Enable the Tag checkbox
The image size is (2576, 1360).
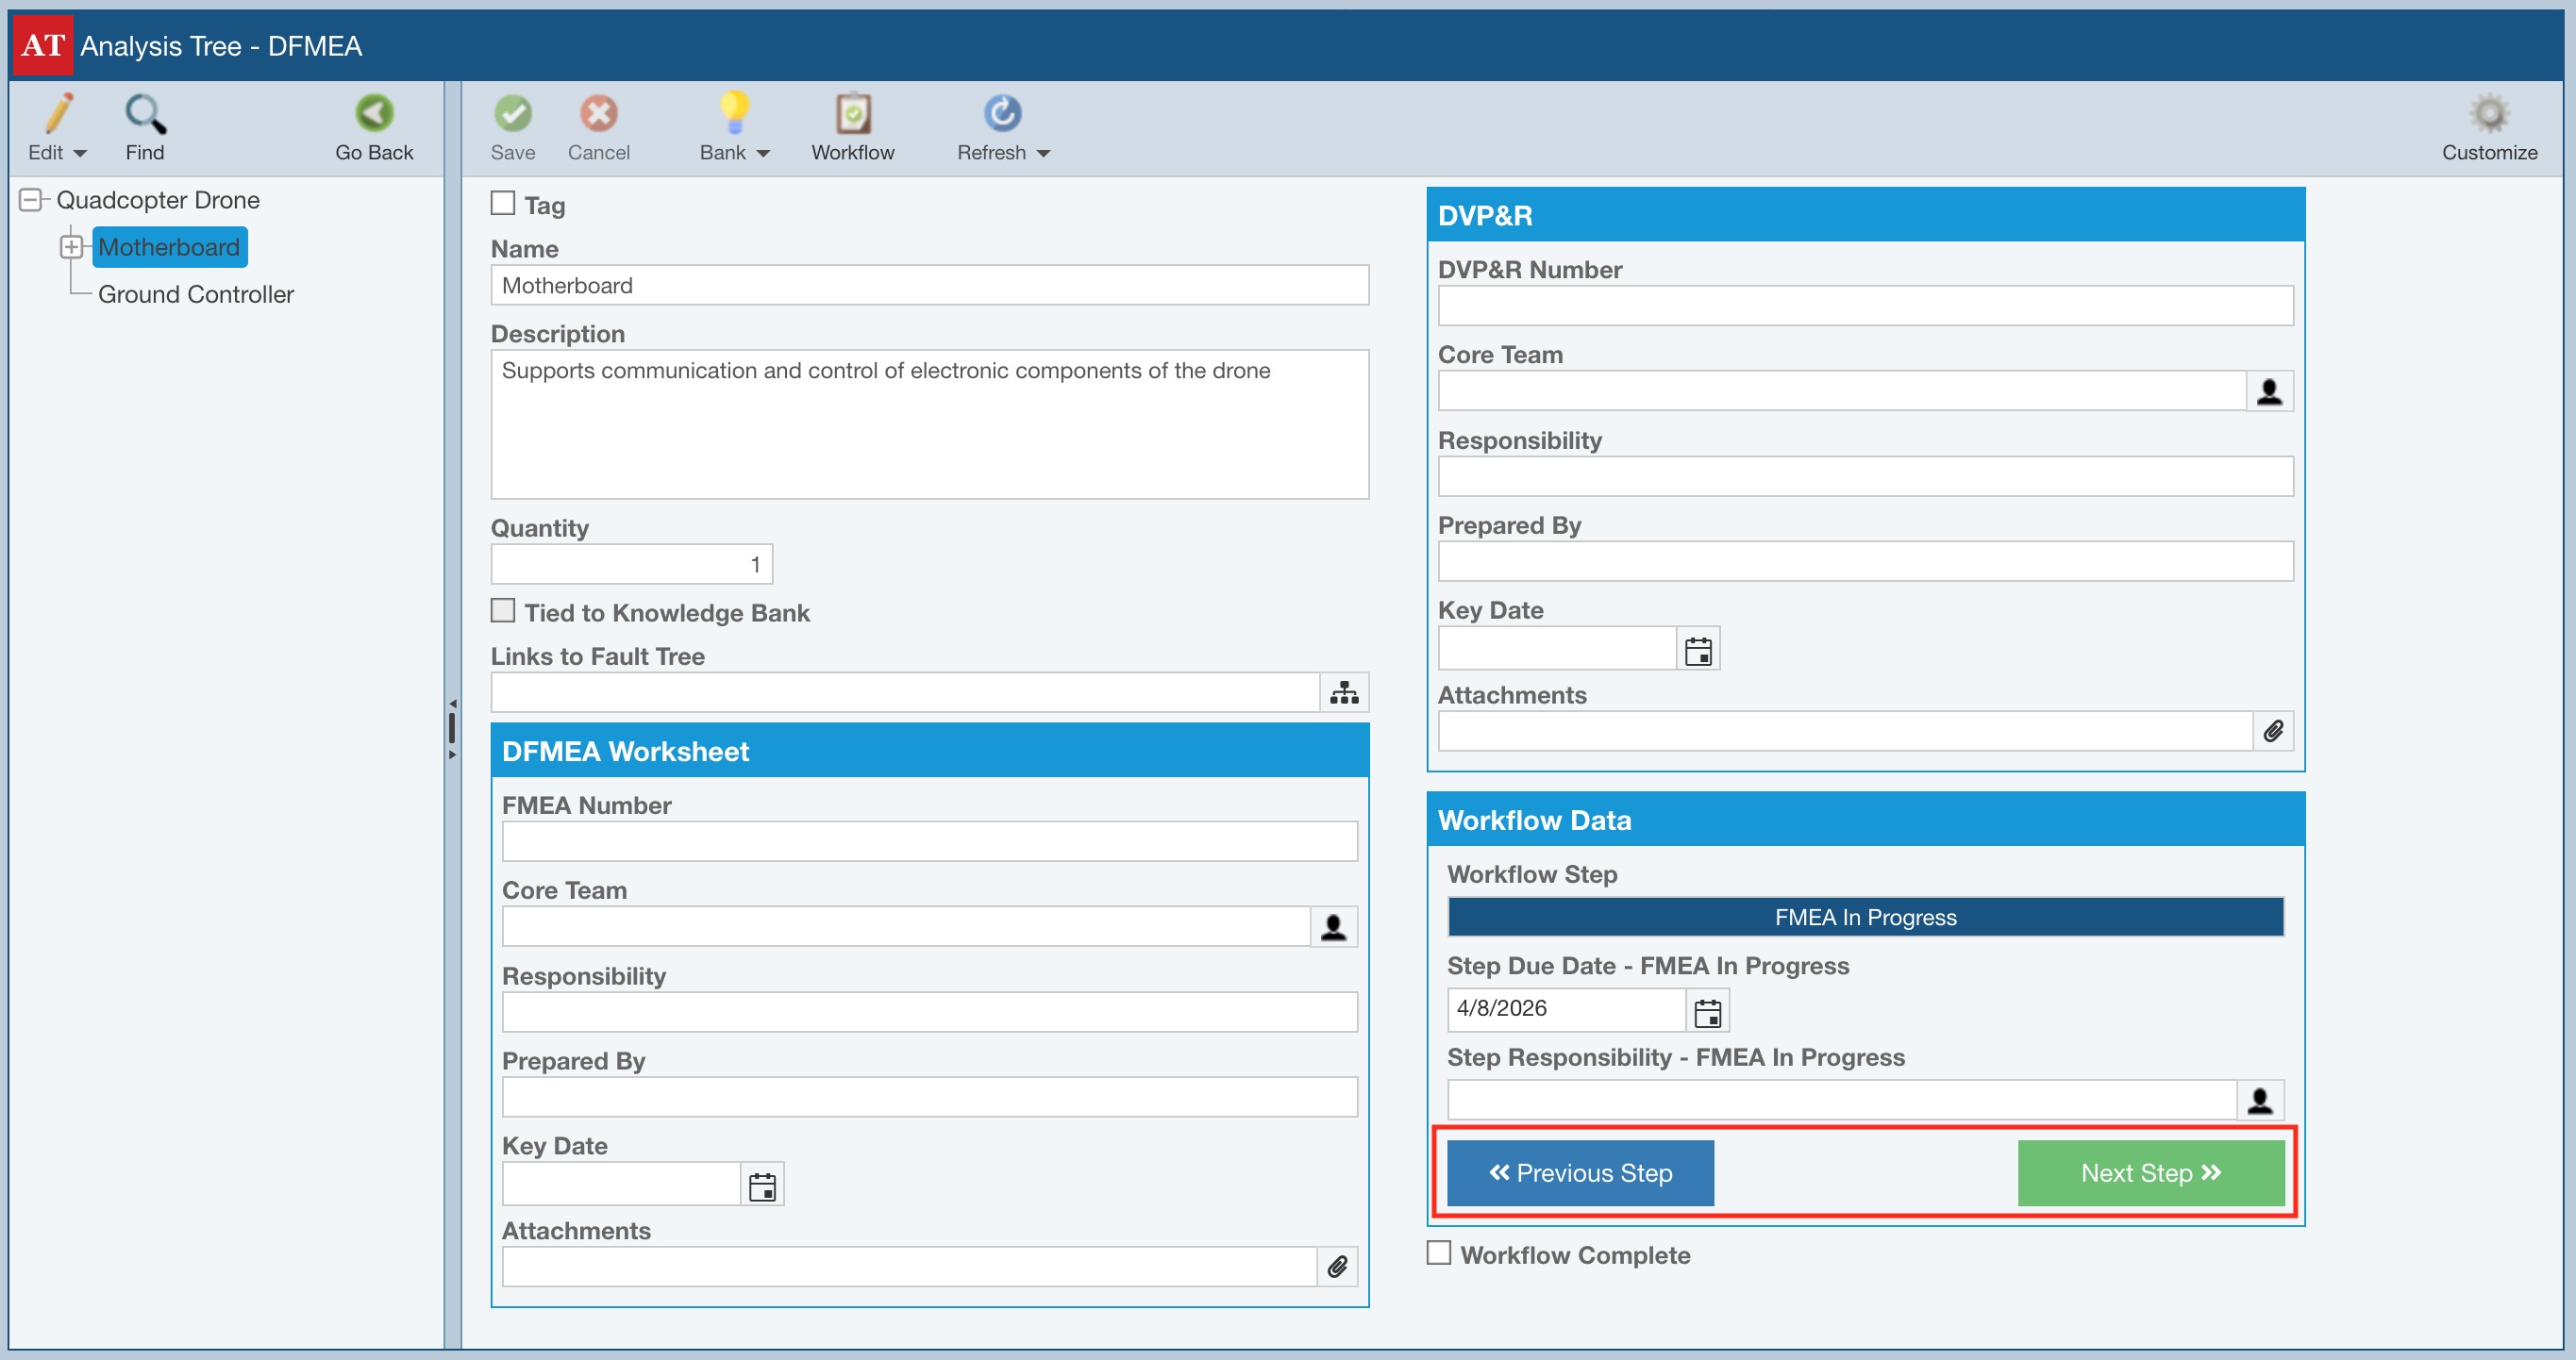503,204
